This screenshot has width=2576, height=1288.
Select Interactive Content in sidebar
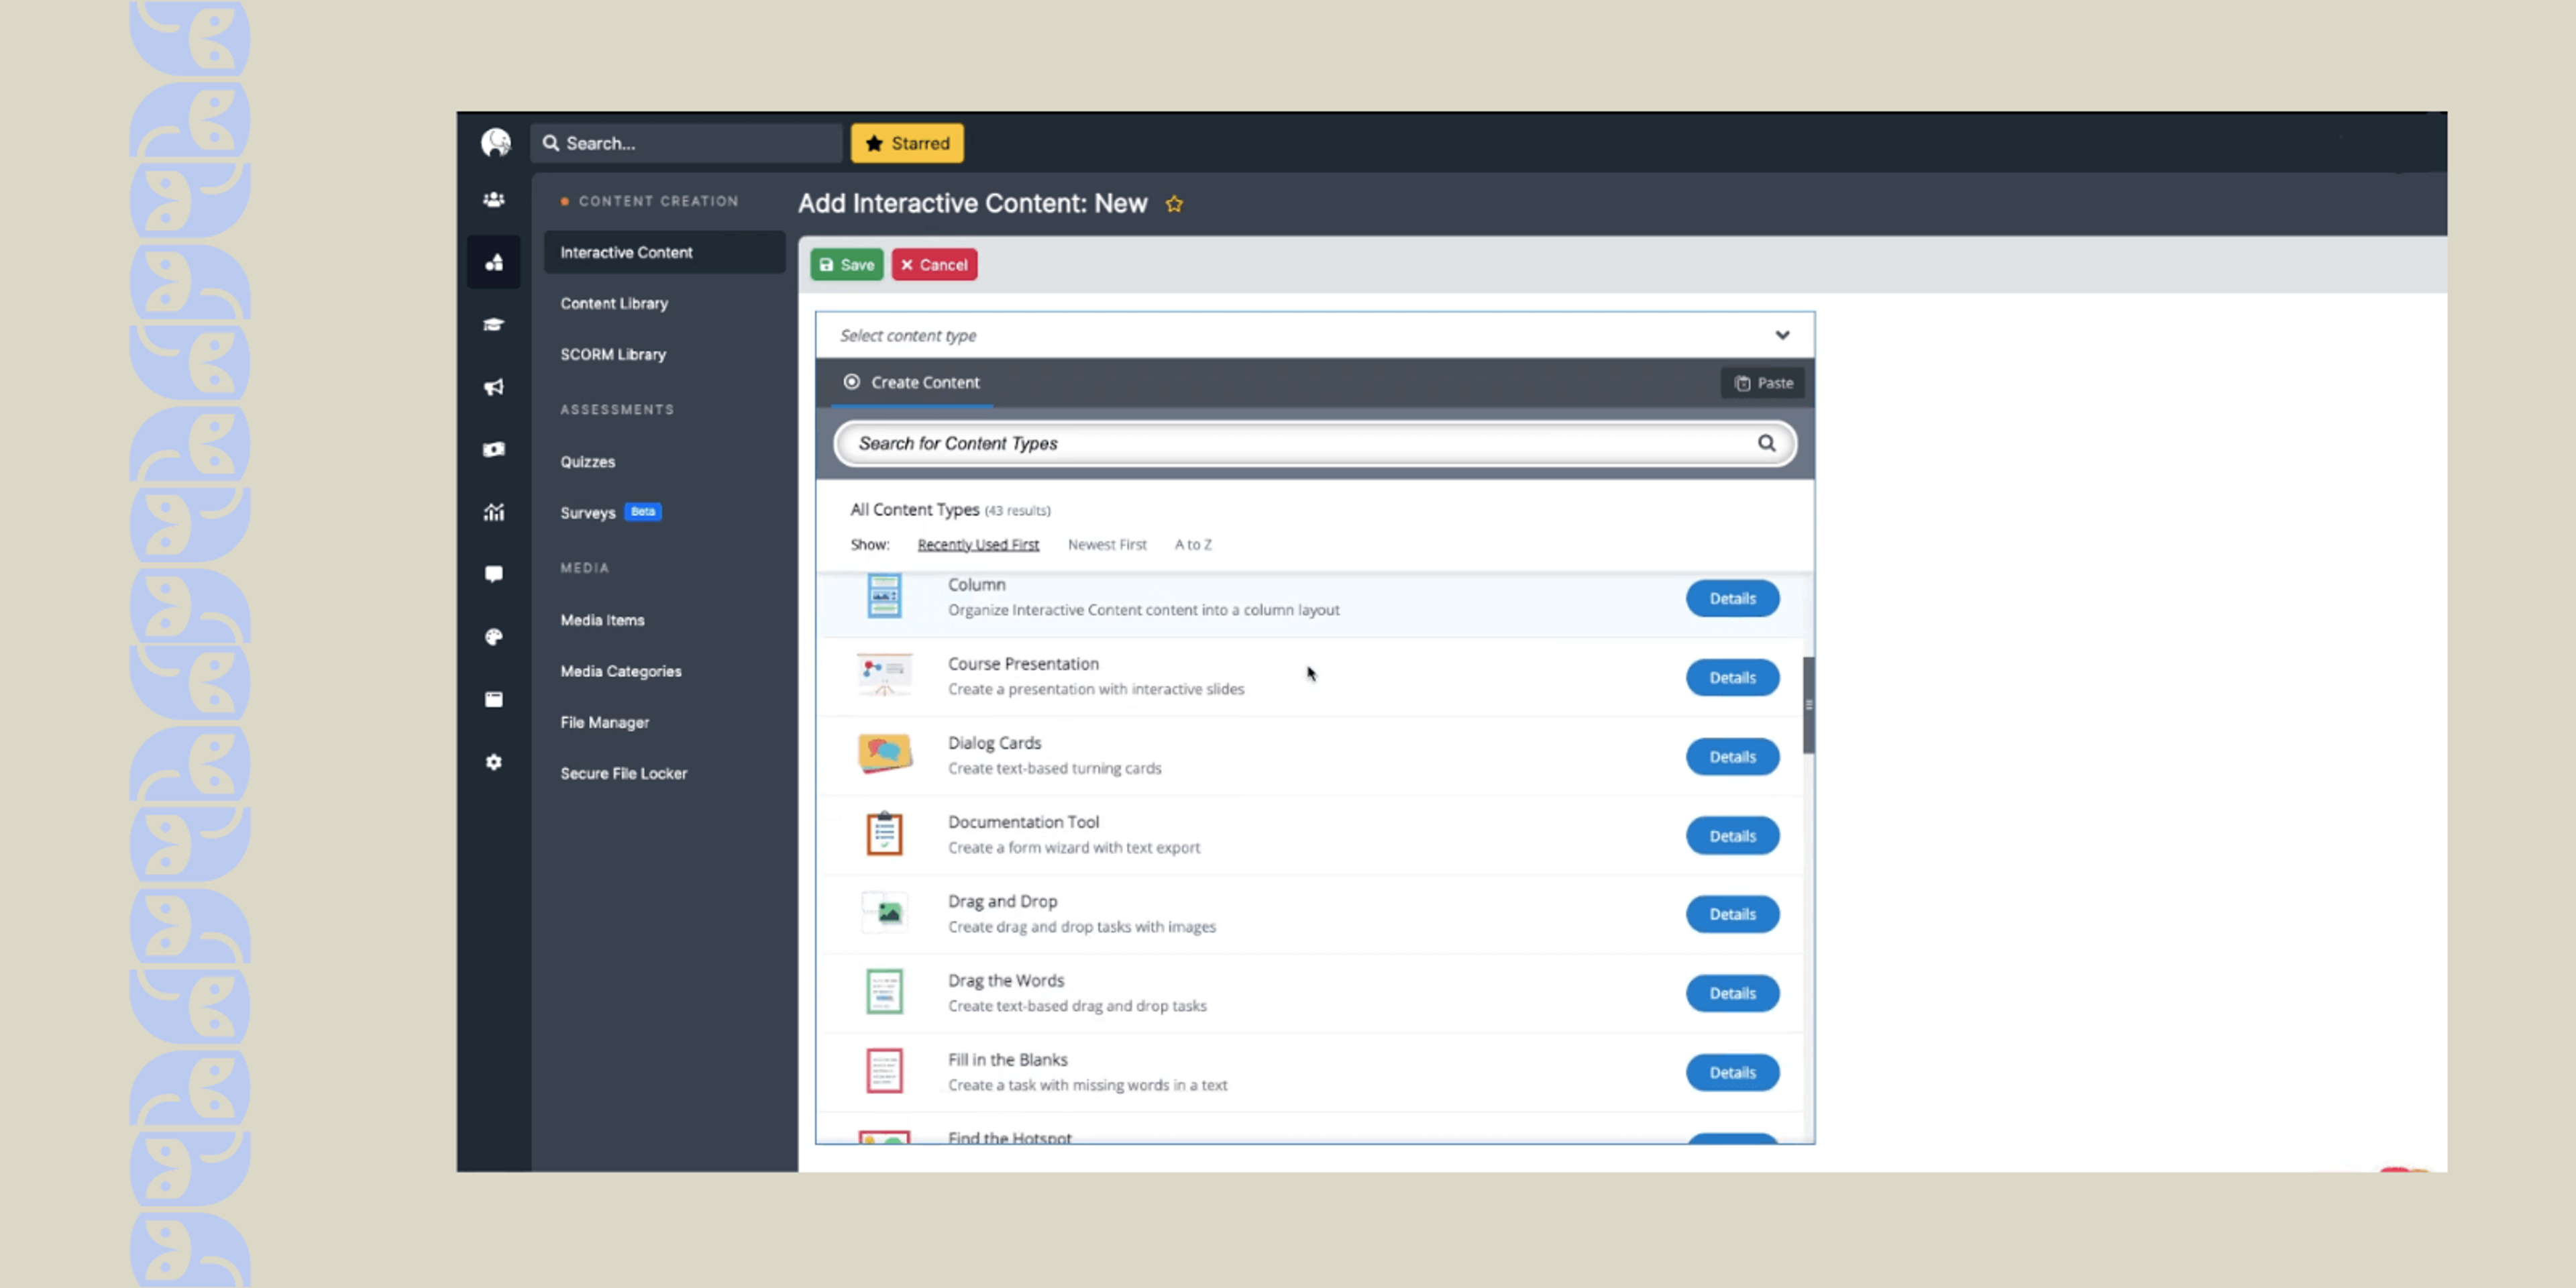(x=664, y=252)
